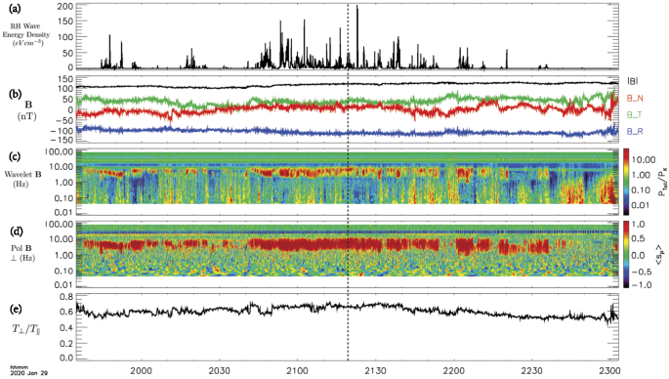This screenshot has width=669, height=379.
Task: Click the 200 tick on energy density axis
Action: pos(65,7)
